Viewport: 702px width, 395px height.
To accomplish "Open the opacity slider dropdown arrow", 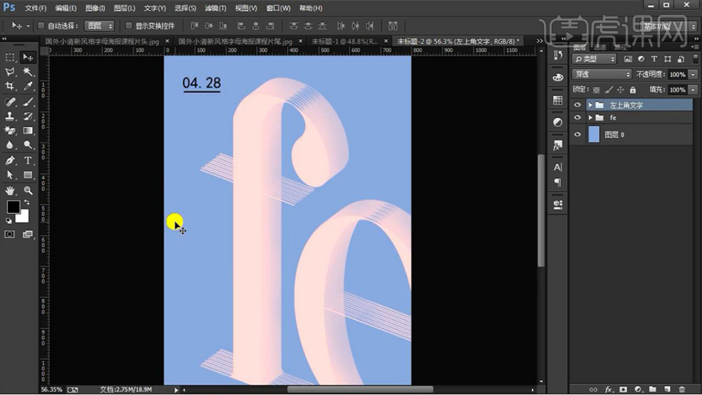I will 693,74.
